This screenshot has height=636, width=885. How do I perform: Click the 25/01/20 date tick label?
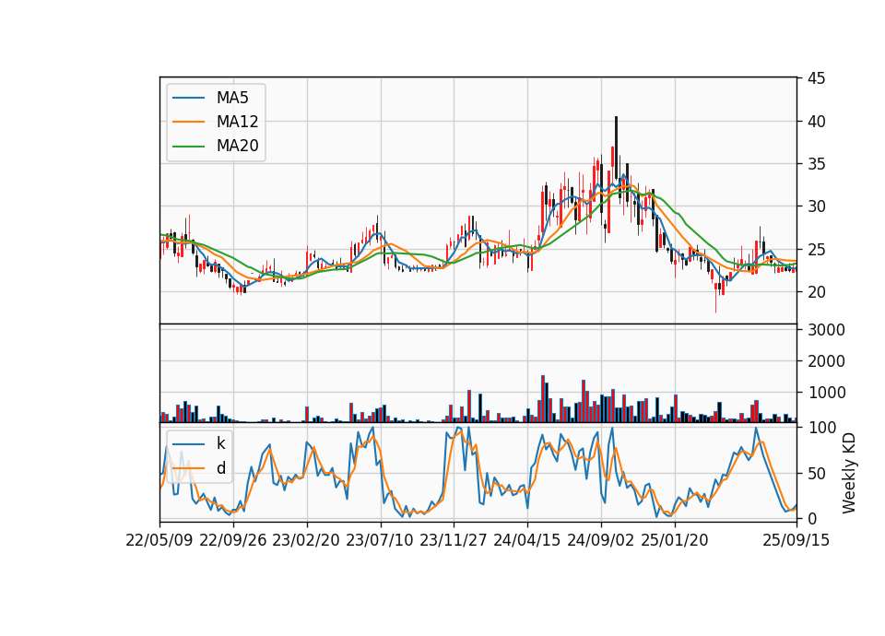click(x=675, y=540)
